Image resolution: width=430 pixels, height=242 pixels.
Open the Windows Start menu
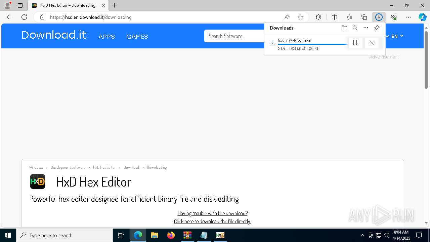click(8, 235)
